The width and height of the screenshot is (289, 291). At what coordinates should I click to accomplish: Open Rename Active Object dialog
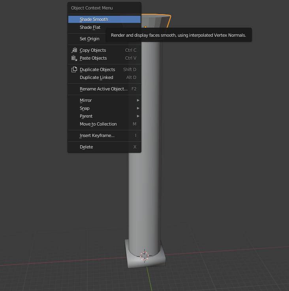click(103, 89)
